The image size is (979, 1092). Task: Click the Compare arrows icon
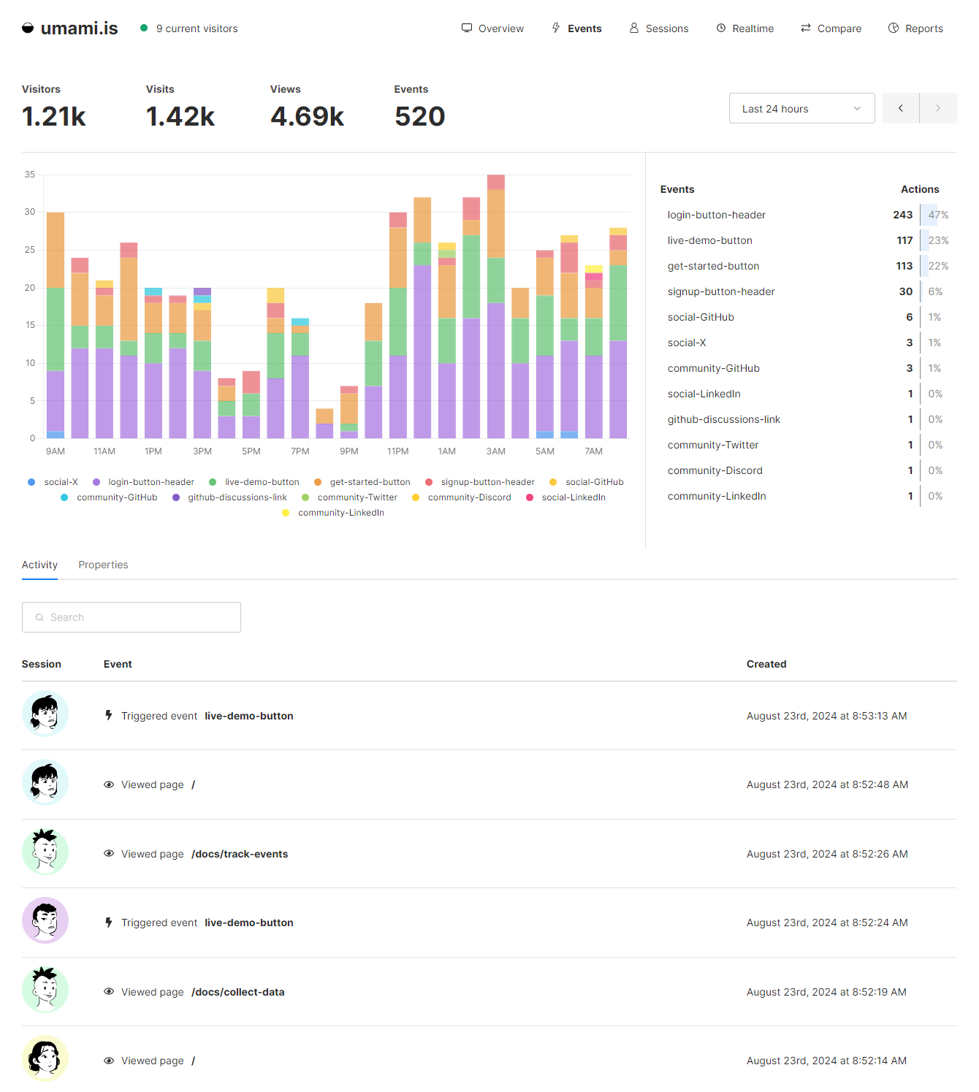coord(806,28)
